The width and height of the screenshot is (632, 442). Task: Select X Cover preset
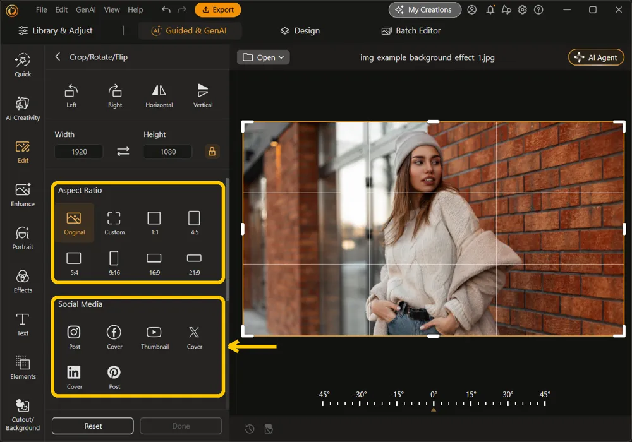click(x=194, y=337)
